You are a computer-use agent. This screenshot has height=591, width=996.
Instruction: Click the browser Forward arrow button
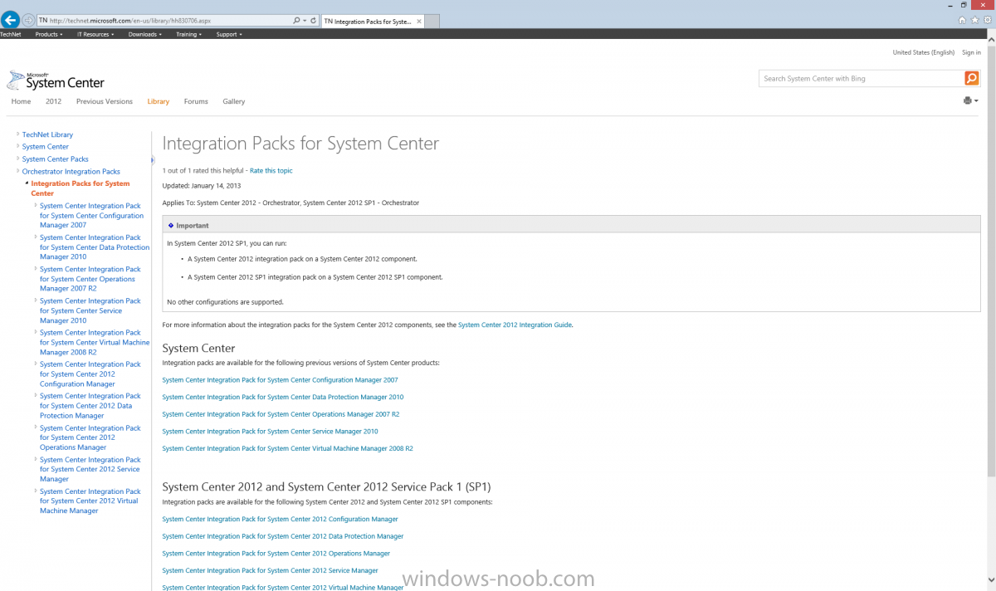click(29, 20)
